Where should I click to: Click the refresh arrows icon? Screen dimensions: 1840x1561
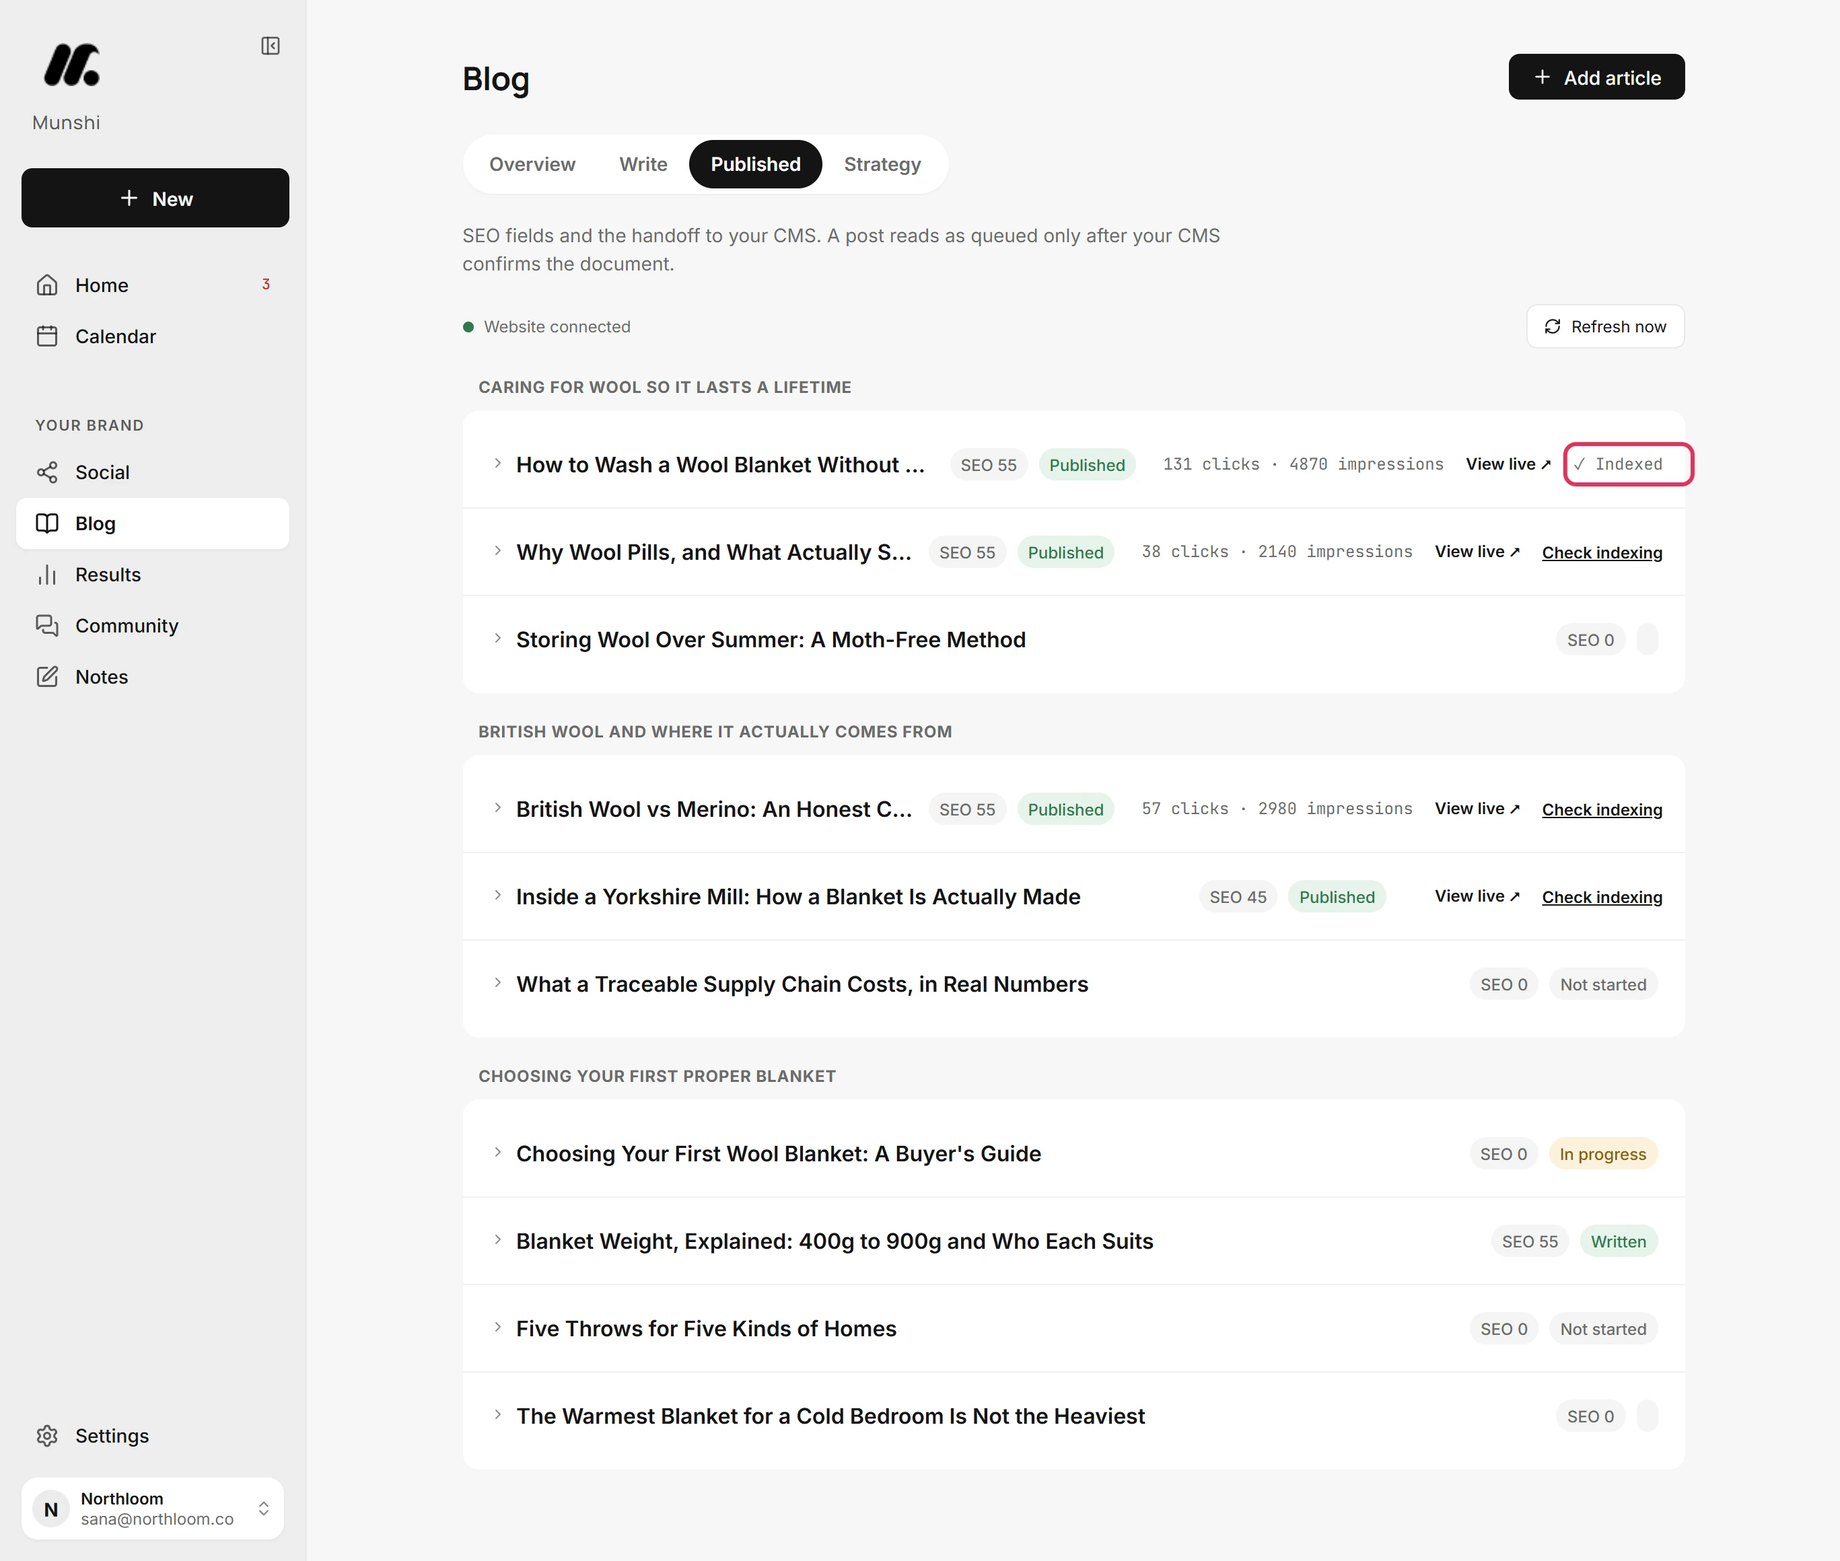tap(1553, 326)
